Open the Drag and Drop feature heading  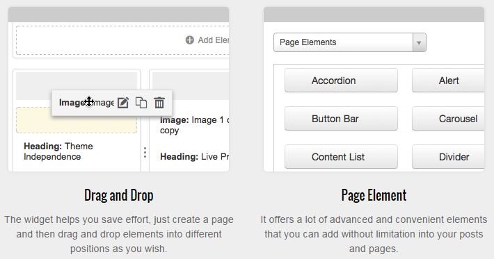119,195
